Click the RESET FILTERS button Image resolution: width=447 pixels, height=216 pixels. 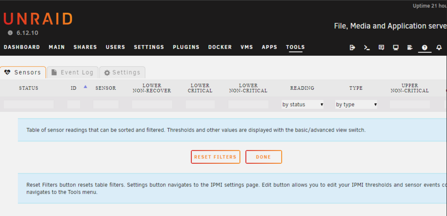(x=215, y=157)
